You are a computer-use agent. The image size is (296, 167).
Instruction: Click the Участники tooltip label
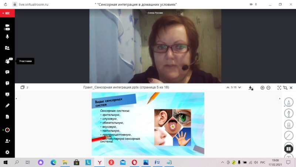tap(25, 61)
